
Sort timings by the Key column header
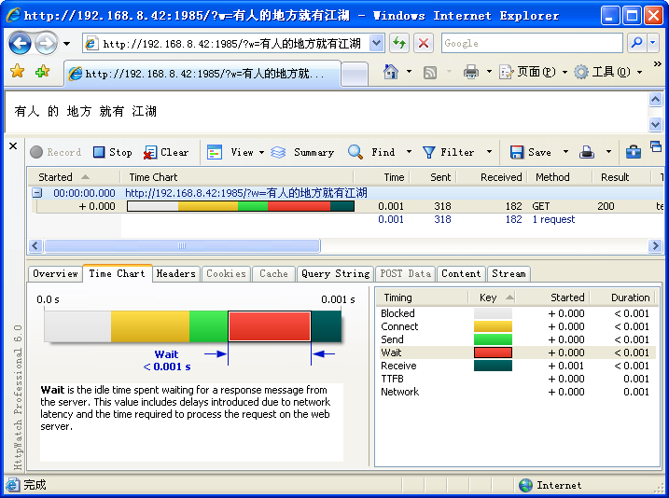[492, 297]
